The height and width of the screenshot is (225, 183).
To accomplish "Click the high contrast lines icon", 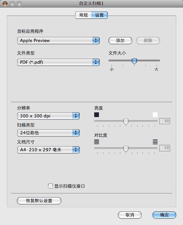I will tap(155, 142).
